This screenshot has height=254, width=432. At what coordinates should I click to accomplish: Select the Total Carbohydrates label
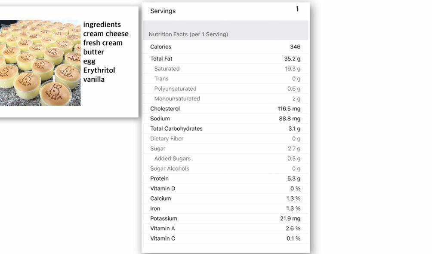[176, 129]
